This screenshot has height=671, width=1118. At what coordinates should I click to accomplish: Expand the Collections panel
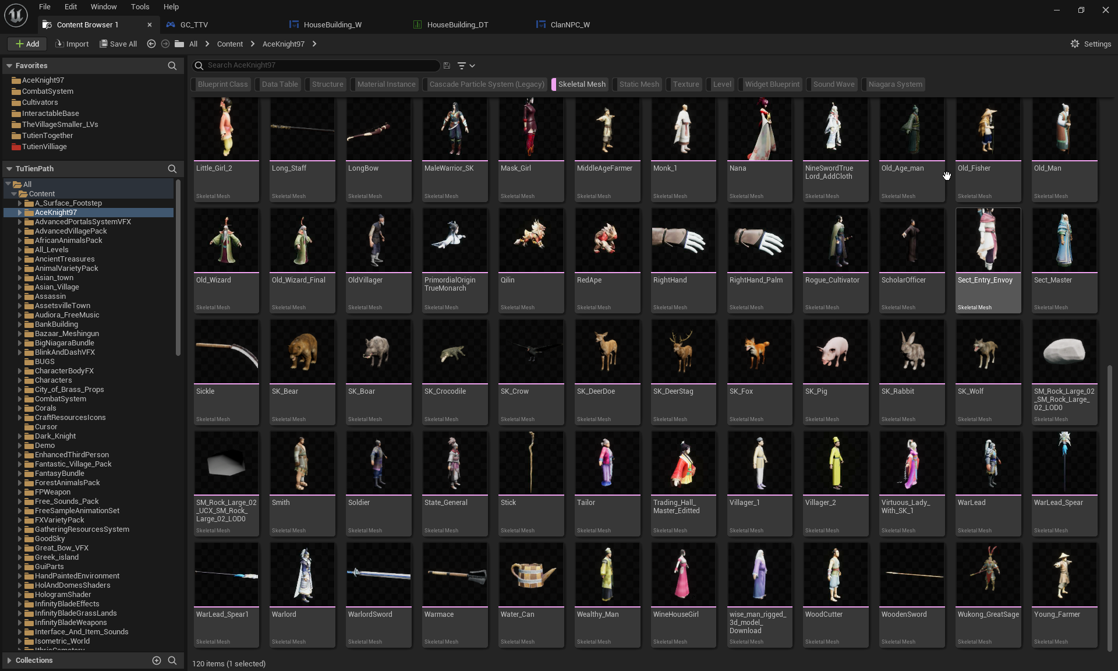click(9, 660)
